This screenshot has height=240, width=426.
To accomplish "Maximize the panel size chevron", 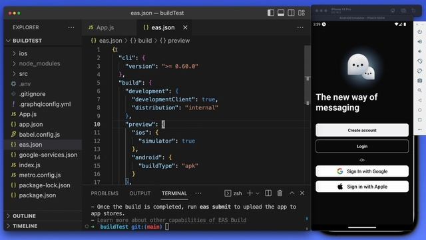I will (x=292, y=193).
